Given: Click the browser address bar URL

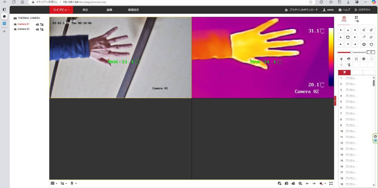Looking at the screenshot, I should coord(84,2).
